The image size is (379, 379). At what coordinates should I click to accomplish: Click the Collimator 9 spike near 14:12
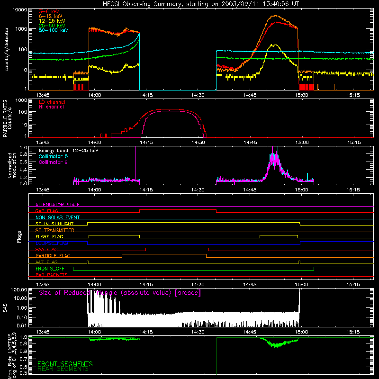136,163
